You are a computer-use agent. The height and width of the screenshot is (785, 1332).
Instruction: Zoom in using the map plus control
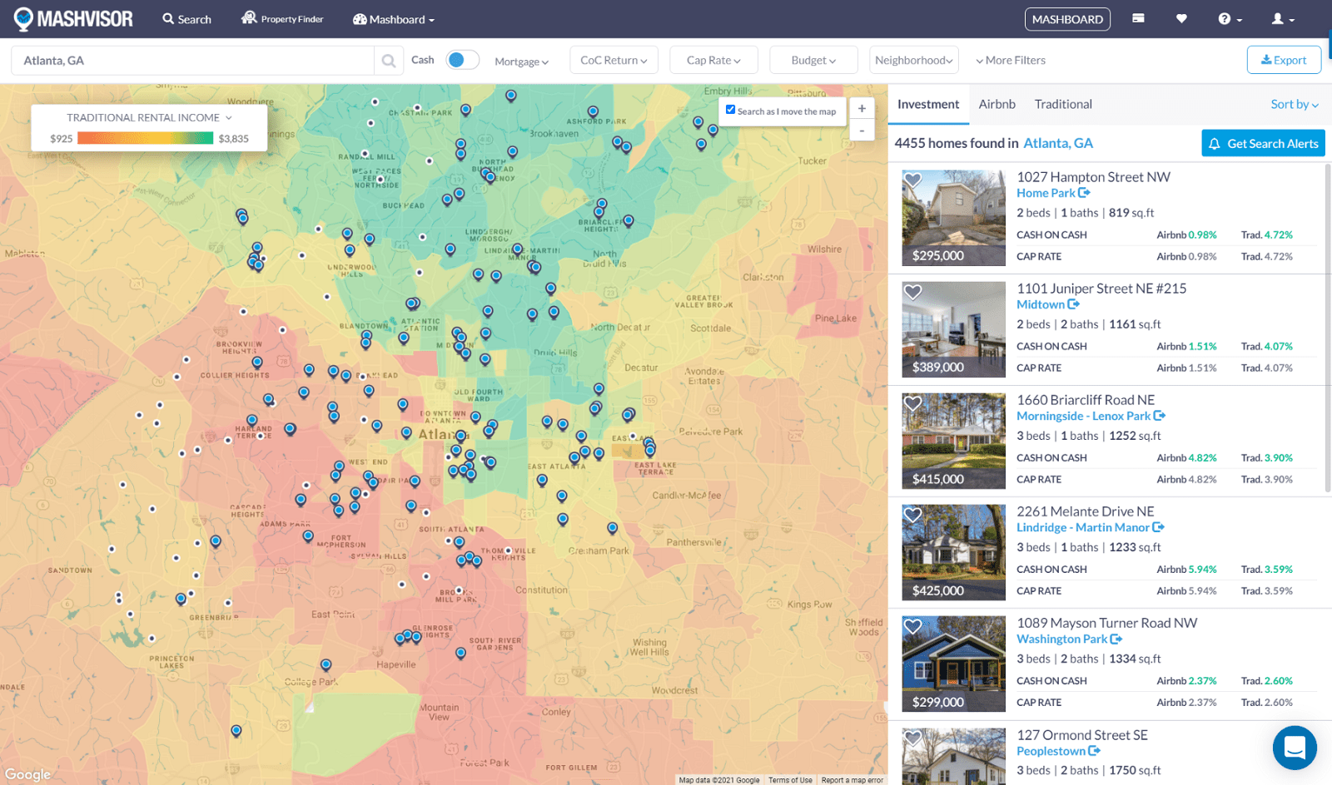tap(862, 108)
